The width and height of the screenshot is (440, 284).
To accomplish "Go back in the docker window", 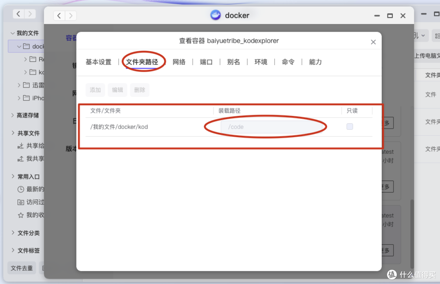I will pyautogui.click(x=59, y=16).
